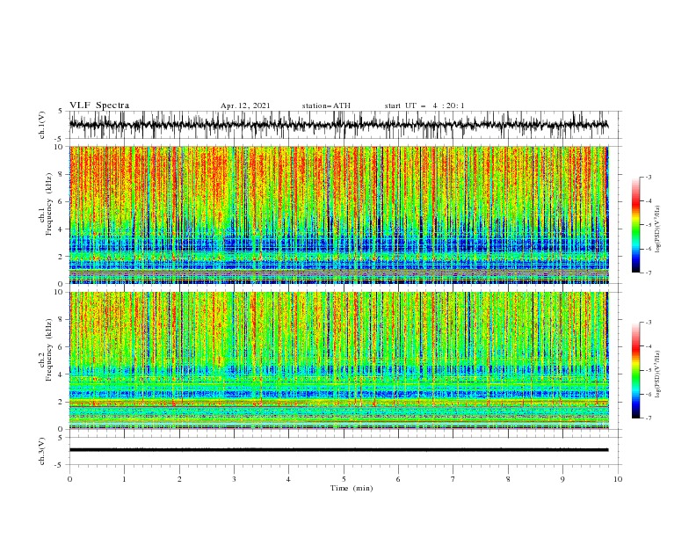Image resolution: width=696 pixels, height=538 pixels.
Task: Click the "-5" label on ch.1 color bar
Action: (x=648, y=225)
